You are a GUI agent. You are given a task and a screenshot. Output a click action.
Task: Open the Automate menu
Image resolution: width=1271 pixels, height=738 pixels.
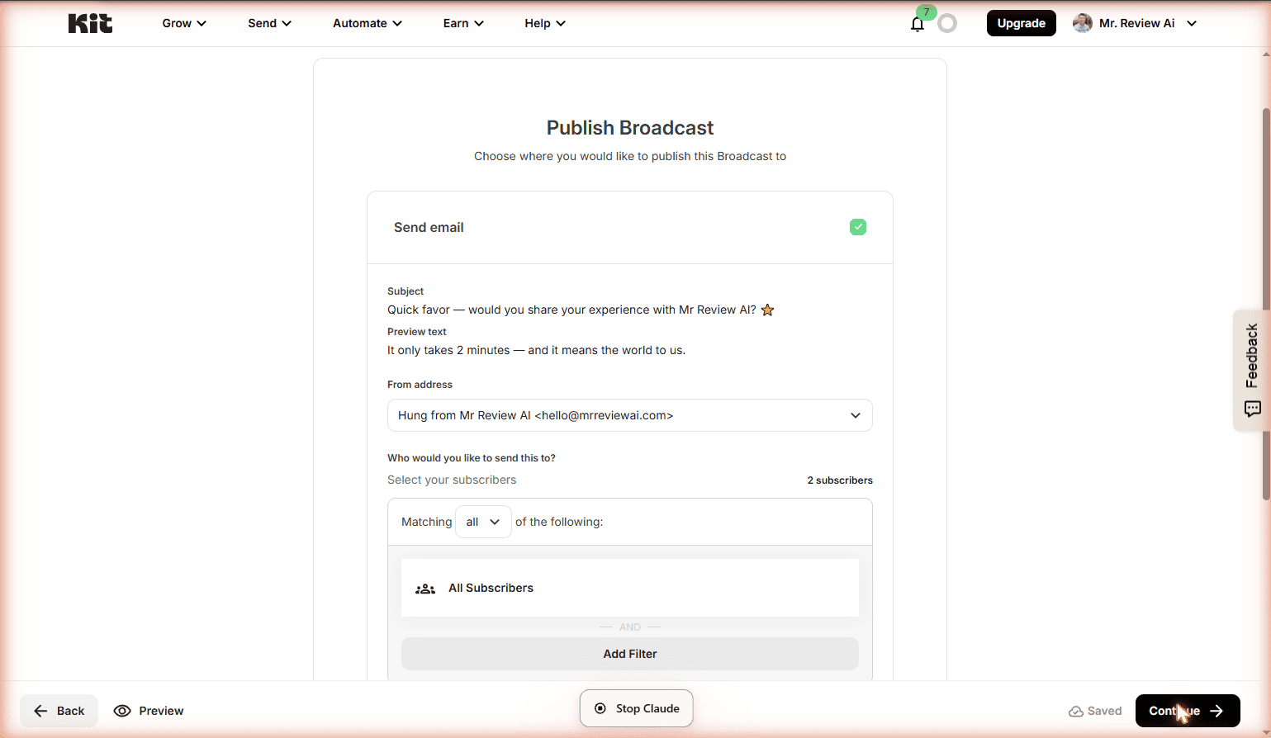[368, 23]
